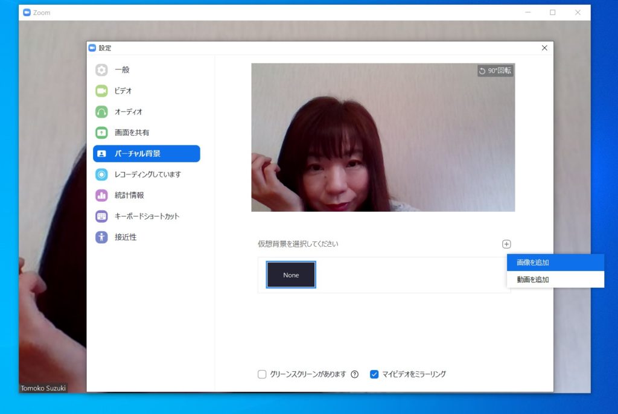Click the Tomoko Suzuki name label
Image resolution: width=618 pixels, height=414 pixels.
43,388
